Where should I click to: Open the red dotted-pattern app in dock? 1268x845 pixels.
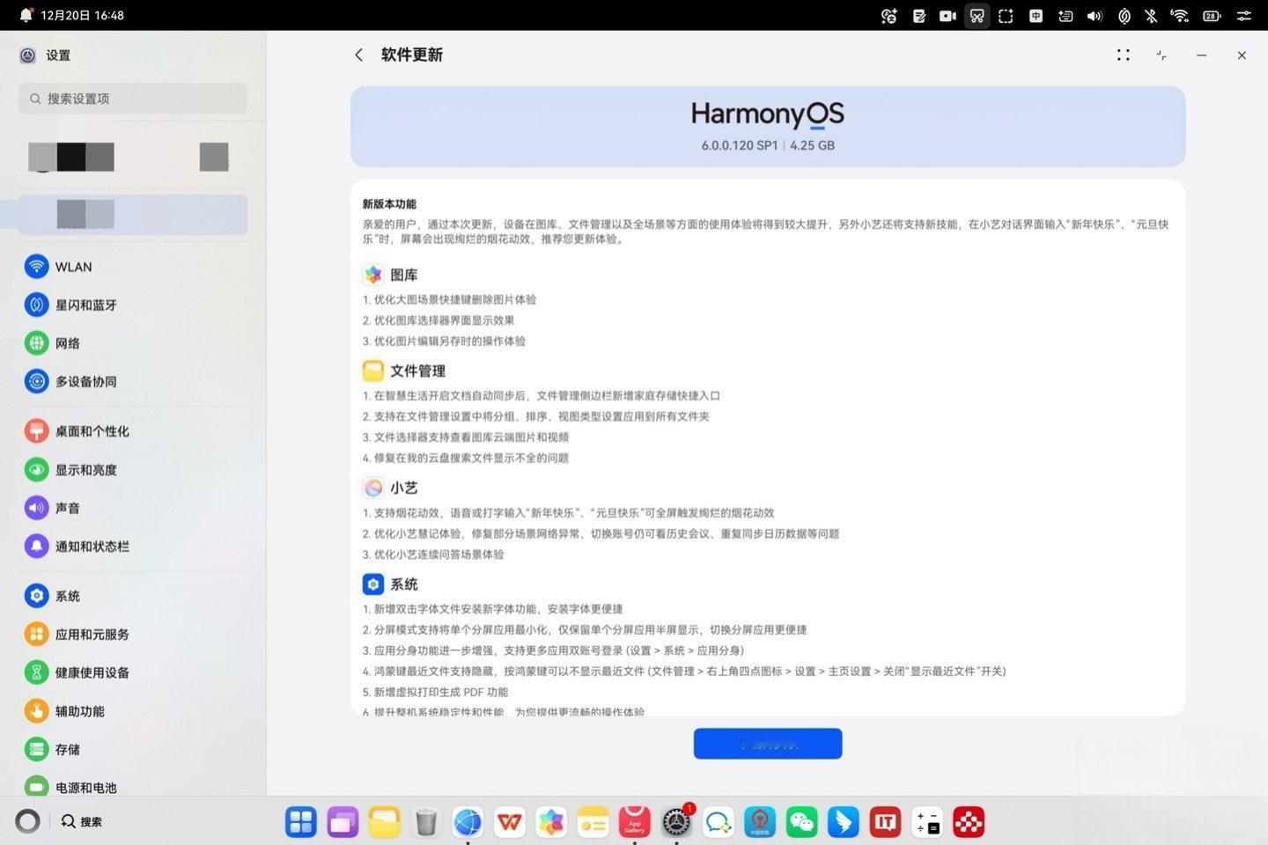(x=969, y=822)
